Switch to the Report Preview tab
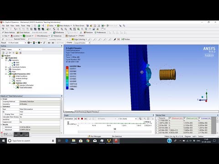This screenshot has width=219, height=164. pyautogui.click(x=92, y=112)
